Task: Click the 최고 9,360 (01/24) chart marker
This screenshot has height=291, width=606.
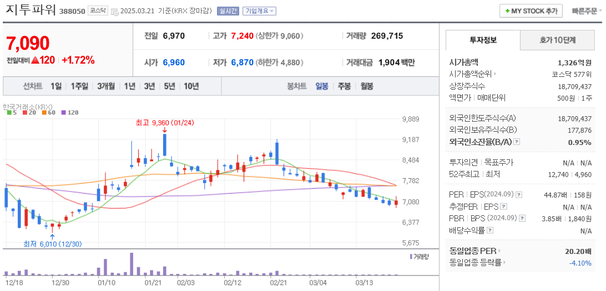Action: pos(165,123)
